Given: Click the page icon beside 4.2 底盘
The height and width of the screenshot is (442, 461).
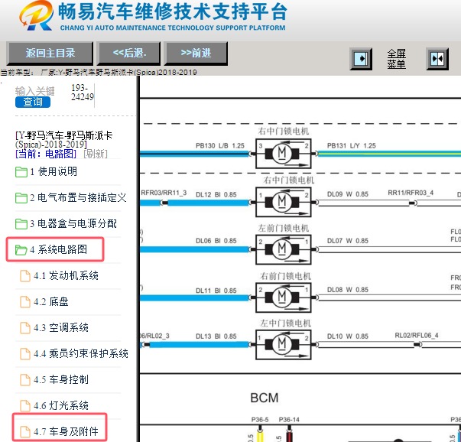Looking at the screenshot, I should pyautogui.click(x=25, y=302).
